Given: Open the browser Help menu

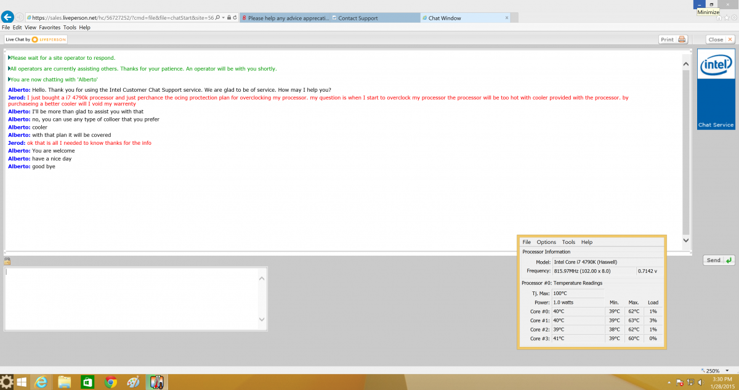Looking at the screenshot, I should coord(84,27).
